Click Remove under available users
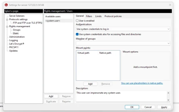Viewport: 179px width, 112px height. click(x=66, y=96)
